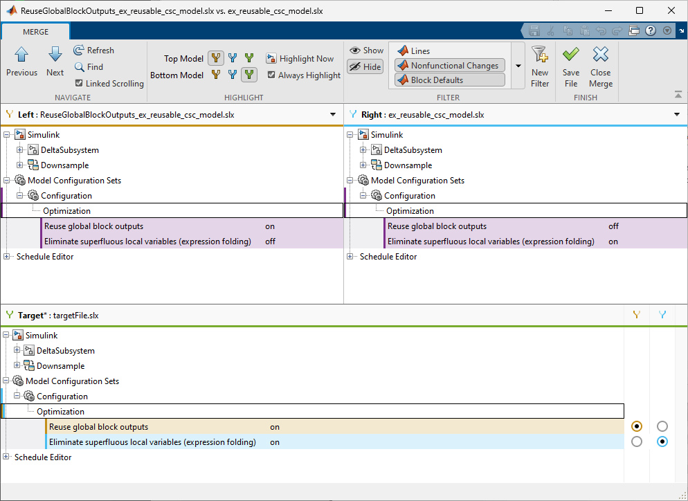Click the Close Merge icon
Screen dimensions: 688x501
600,55
